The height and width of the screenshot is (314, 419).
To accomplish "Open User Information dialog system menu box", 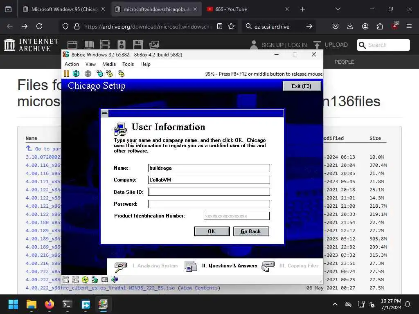I will pos(105,113).
